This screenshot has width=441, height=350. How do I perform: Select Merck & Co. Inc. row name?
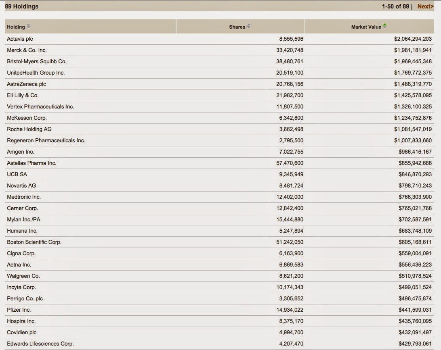click(x=27, y=50)
